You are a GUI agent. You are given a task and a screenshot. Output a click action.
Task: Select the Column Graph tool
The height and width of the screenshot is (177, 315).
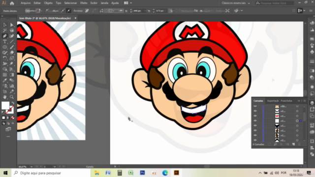[12, 86]
